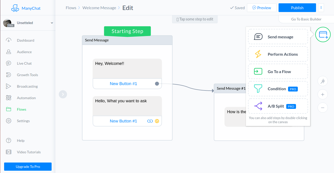Screen dimensions: 334x173
Task: Switch to Go To Basic Builder
Action: (306, 19)
